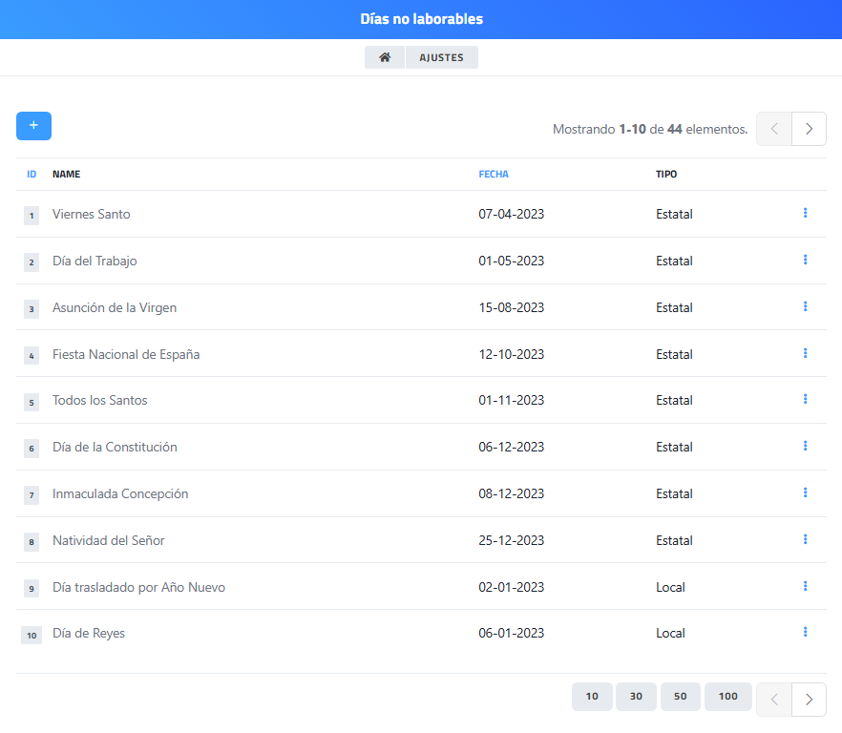Open actions menu for Día de Reyes
This screenshot has width=842, height=733.
coord(805,632)
